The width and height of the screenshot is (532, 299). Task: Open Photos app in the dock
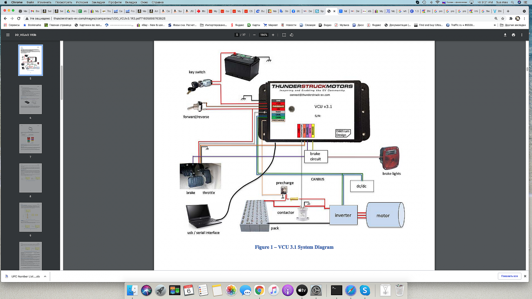click(x=231, y=290)
